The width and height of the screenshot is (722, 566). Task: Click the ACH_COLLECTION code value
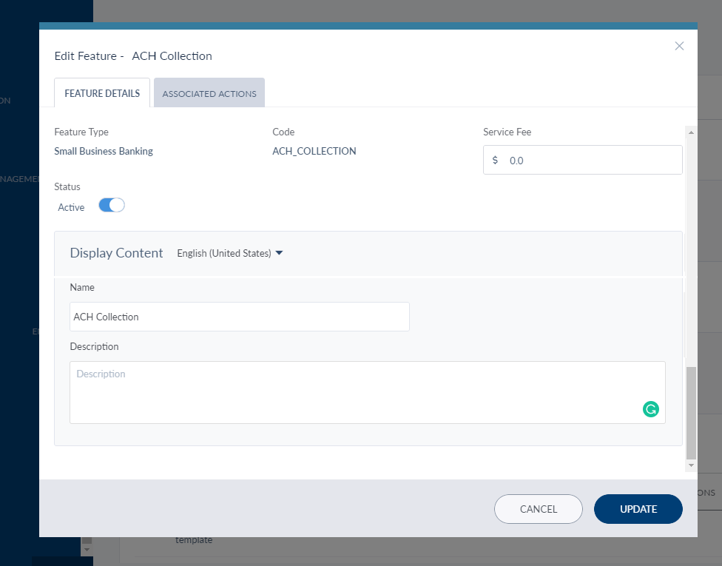314,151
